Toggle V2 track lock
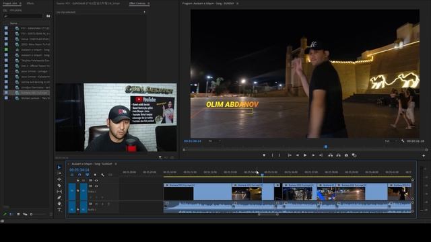Screen dimensions: 431x242 pos(78,181)
